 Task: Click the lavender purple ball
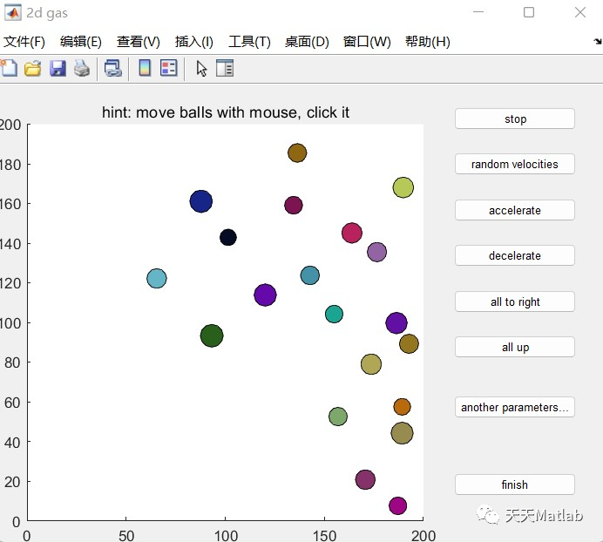pyautogui.click(x=376, y=253)
